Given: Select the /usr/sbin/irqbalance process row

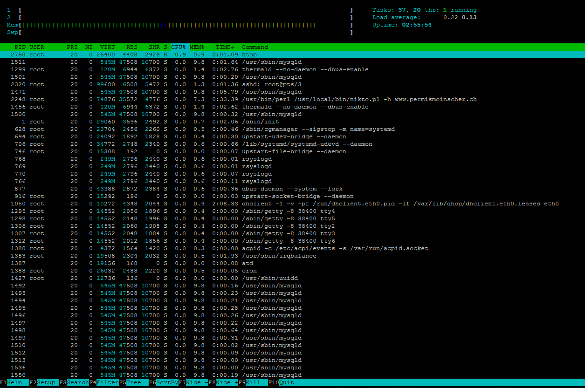Looking at the screenshot, I should point(292,256).
